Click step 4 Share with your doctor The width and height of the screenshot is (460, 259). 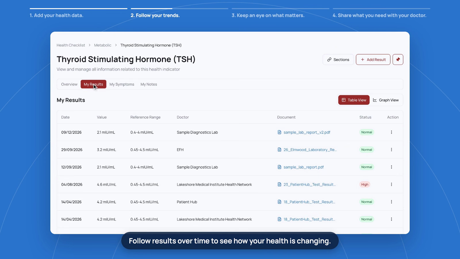click(379, 15)
